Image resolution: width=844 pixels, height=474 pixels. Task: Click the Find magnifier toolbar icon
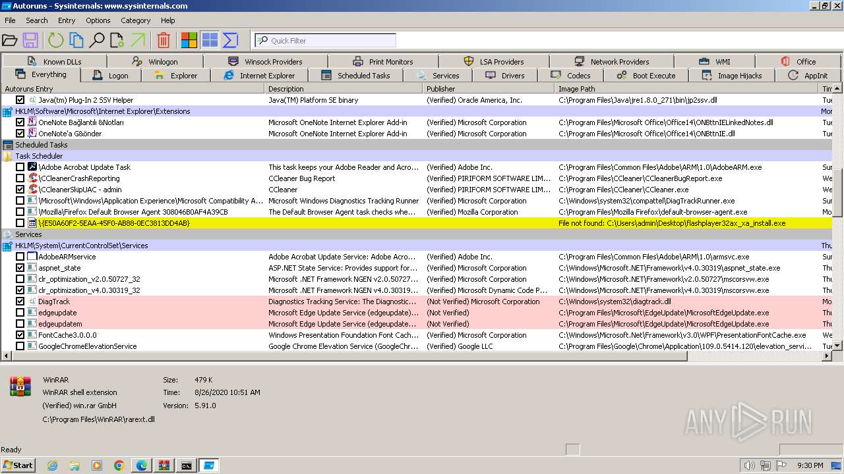point(97,40)
